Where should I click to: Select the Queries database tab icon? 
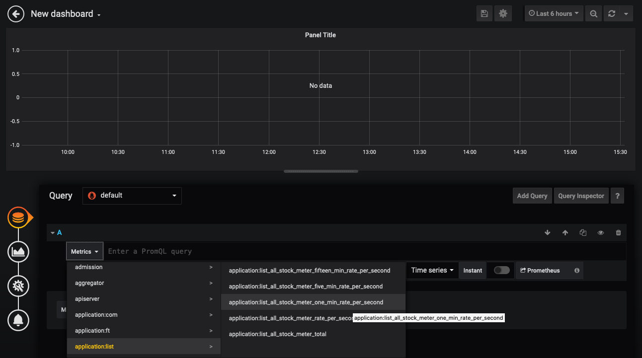[x=18, y=217]
